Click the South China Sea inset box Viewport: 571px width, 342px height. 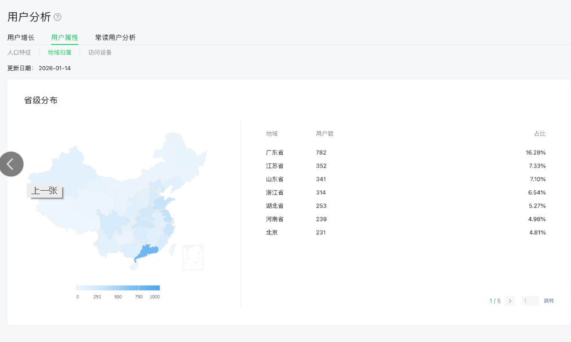point(193,257)
